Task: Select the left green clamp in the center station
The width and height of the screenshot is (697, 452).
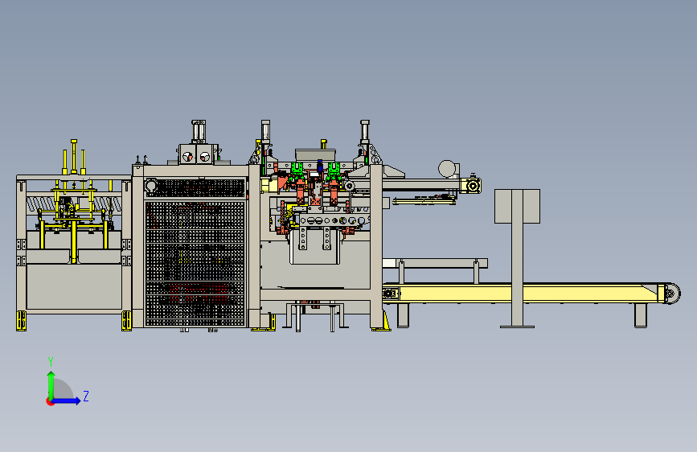Action: 297,172
